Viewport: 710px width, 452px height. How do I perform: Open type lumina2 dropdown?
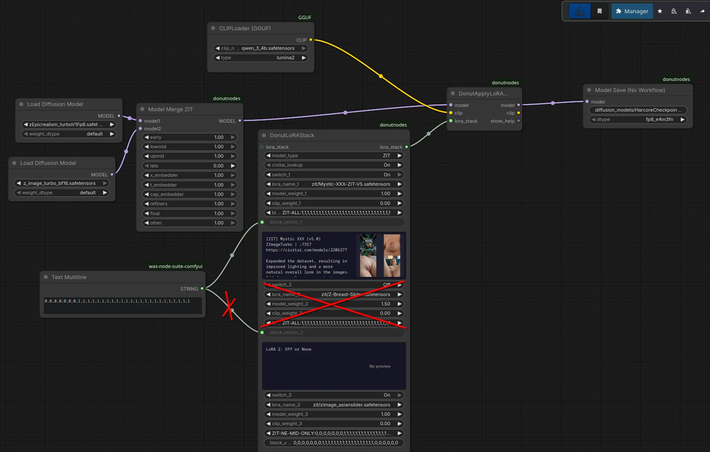(x=260, y=58)
